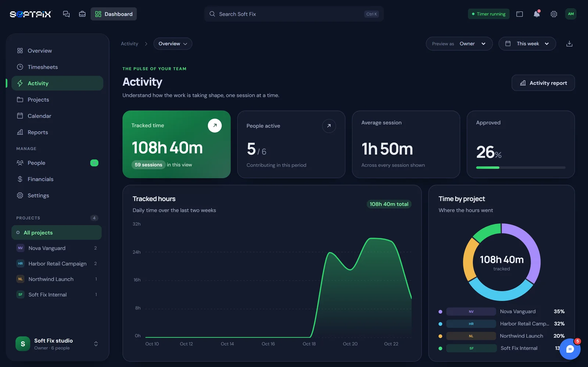Open the notifications bell
Viewport: 588px width, 367px height.
tap(537, 14)
